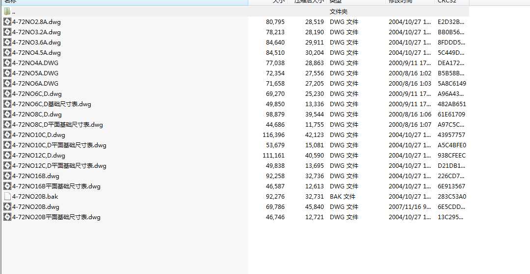Select file name 4-72NO6A.DWG
Image resolution: width=530 pixels, height=274 pixels.
pos(35,84)
